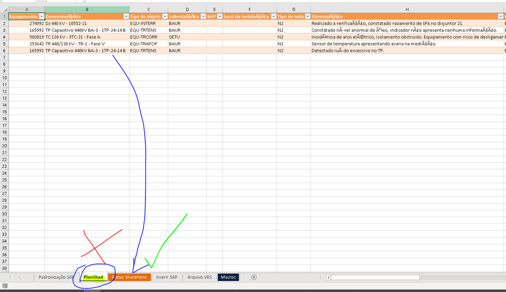
Task: Click the tab bar split handle dots
Action: [x=320, y=277]
